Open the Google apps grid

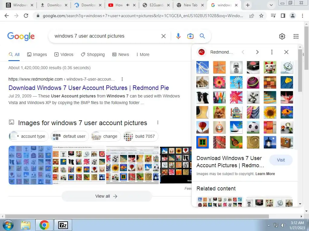coord(296,36)
